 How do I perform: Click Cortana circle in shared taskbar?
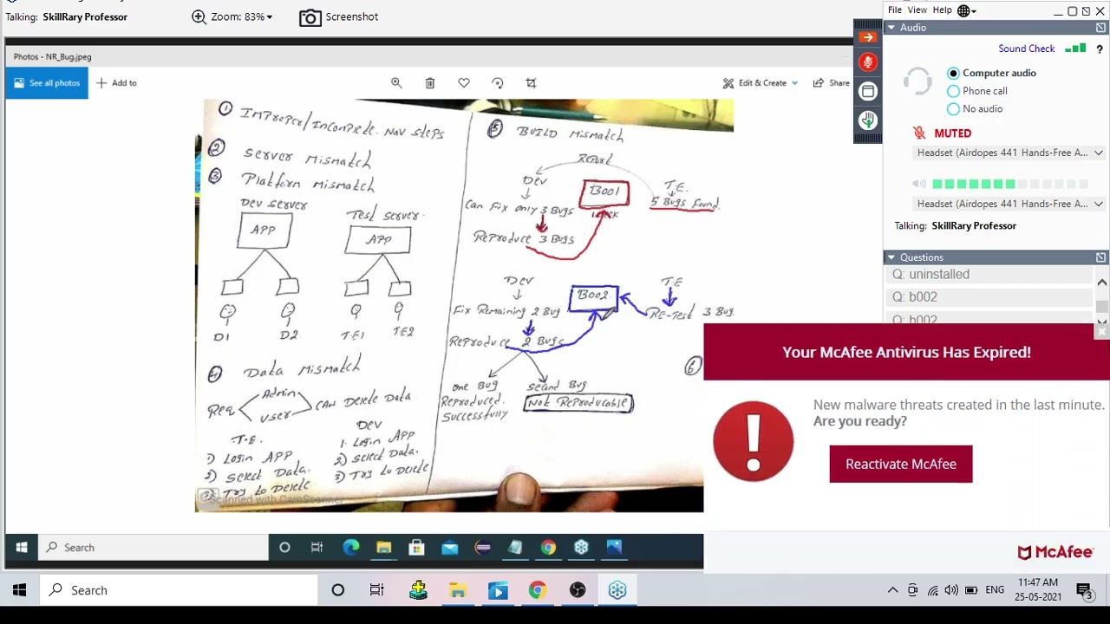pos(284,548)
